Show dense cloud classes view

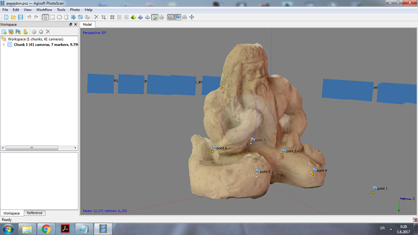pos(126,17)
